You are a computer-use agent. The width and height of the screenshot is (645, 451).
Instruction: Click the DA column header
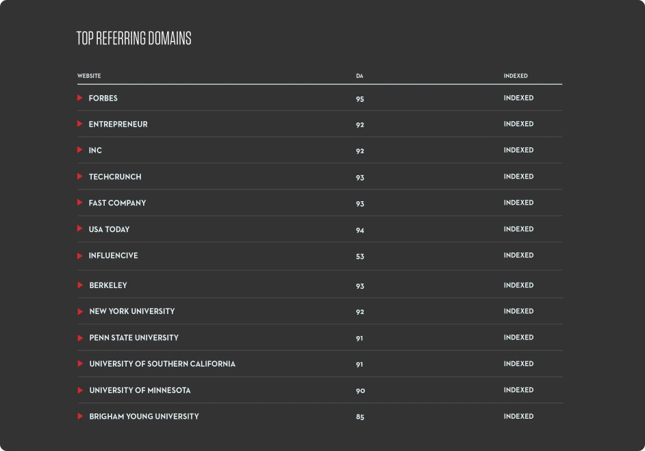359,75
